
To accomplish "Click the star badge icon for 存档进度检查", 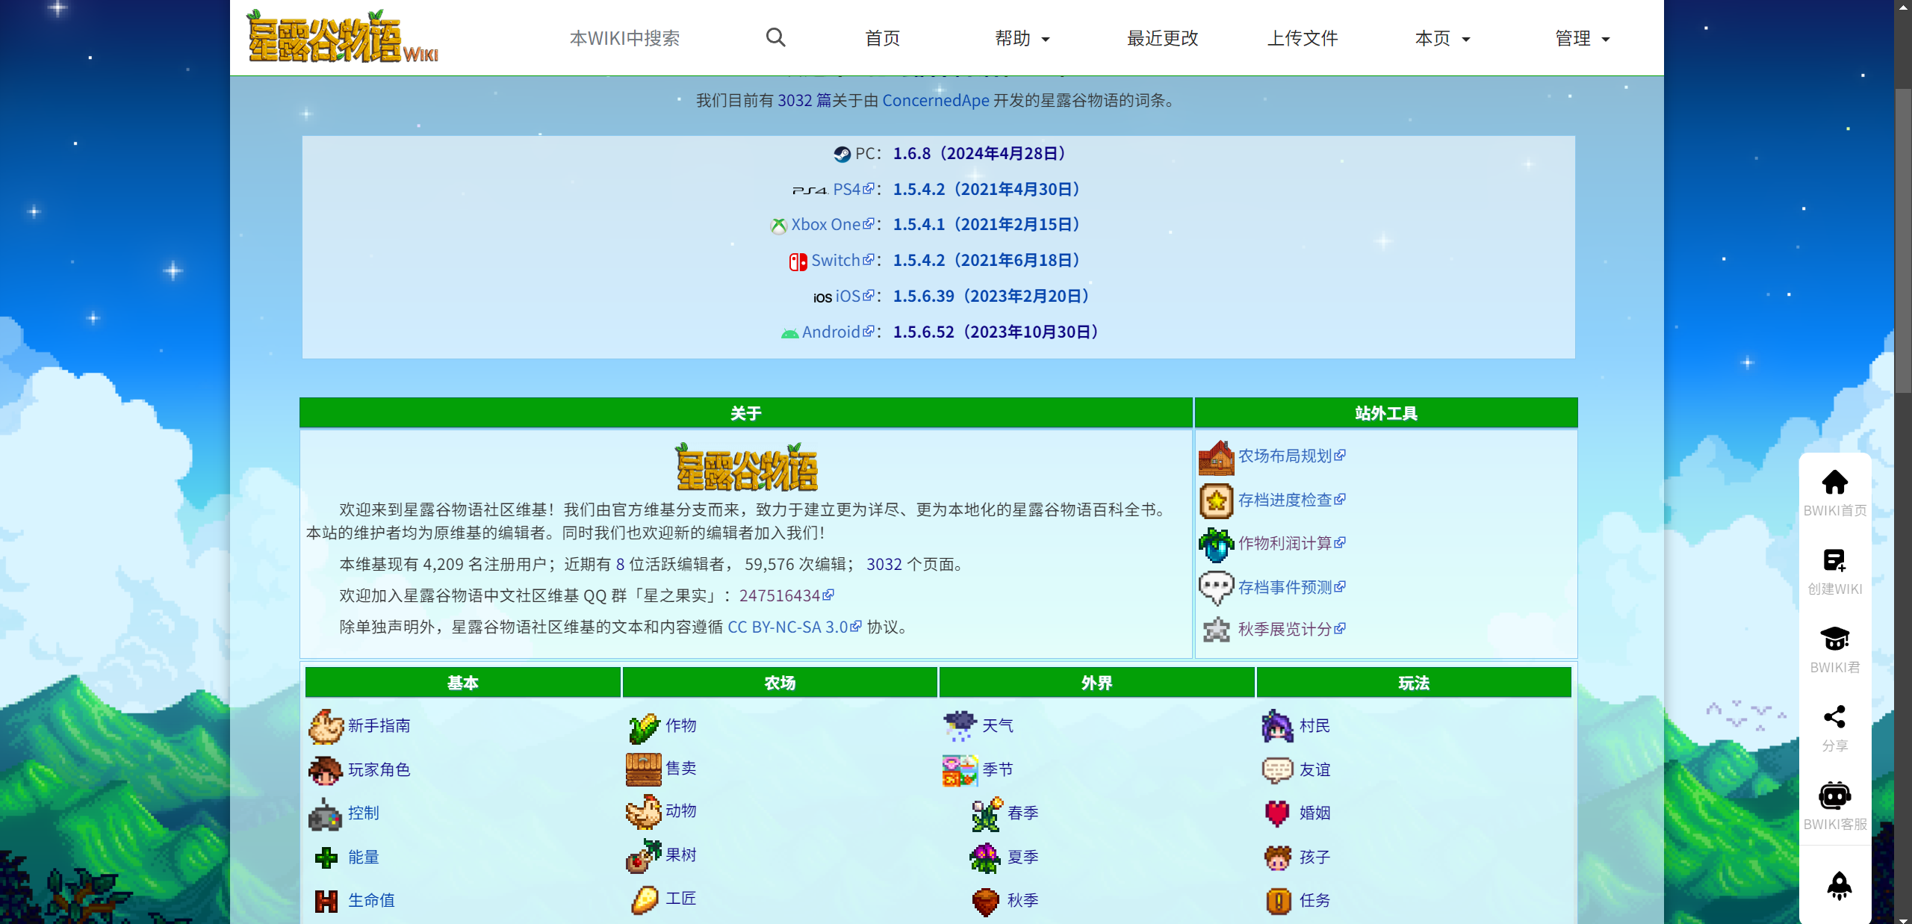I will pyautogui.click(x=1216, y=500).
